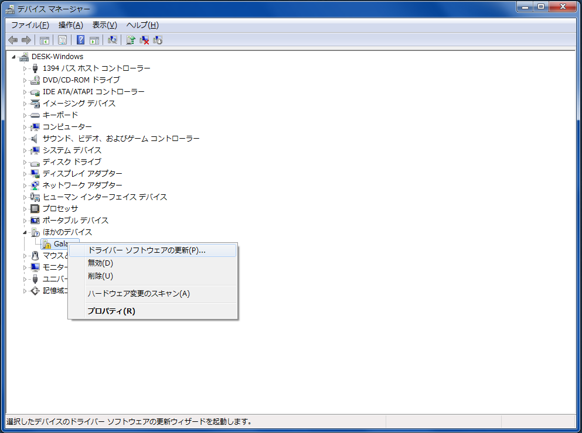The height and width of the screenshot is (433, 582).
Task: Select the サウンド、ビデオ、およびゲーム コントローラー row
Action: pos(121,139)
